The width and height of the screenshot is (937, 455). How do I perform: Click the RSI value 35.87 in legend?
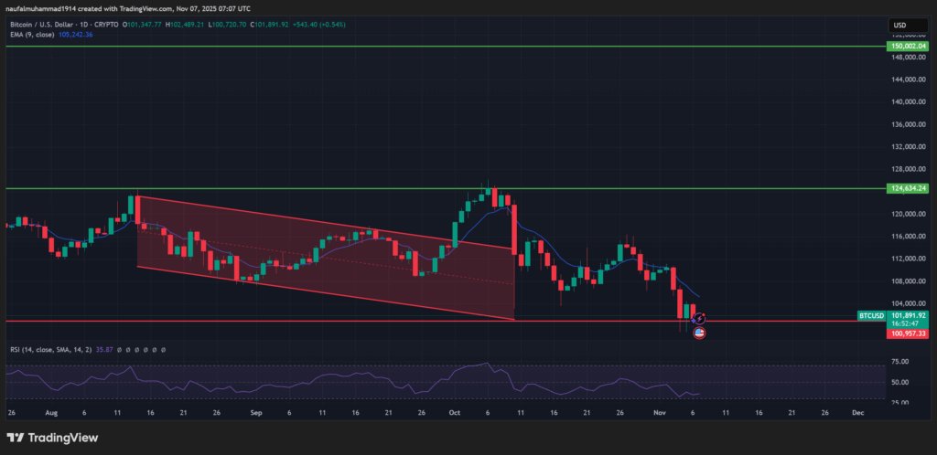click(x=103, y=349)
